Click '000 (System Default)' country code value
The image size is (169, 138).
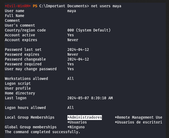coord(89,30)
